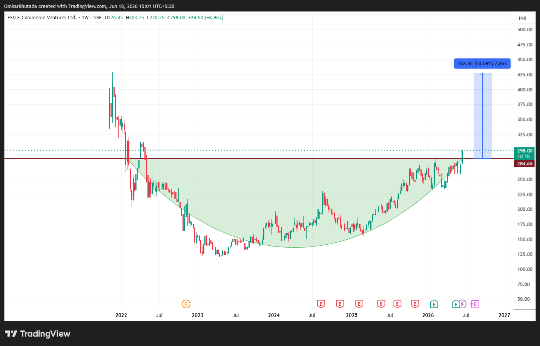This screenshot has height=346, width=540.
Task: Click the 200.00 price axis label
Action: click(x=525, y=209)
